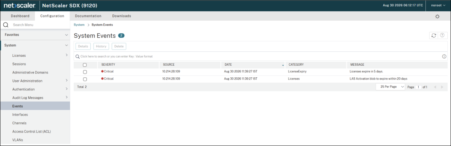This screenshot has height=146, width=451.
Task: Click the Key : Value search field
Action: click(259, 56)
